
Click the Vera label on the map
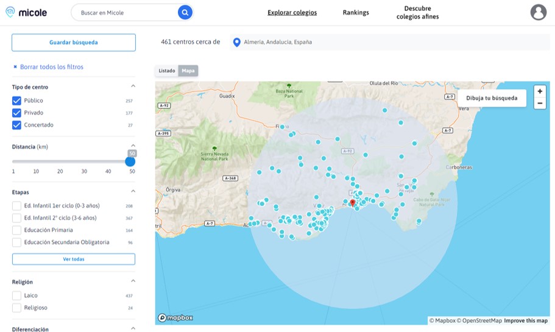point(464,108)
